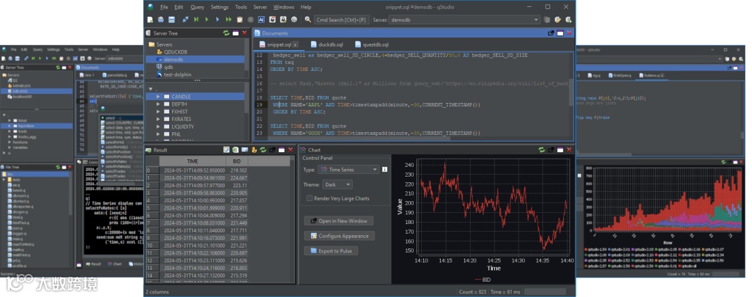This screenshot has width=752, height=297.
Task: Click the AI assistant toolbar icon
Action: [261, 19]
